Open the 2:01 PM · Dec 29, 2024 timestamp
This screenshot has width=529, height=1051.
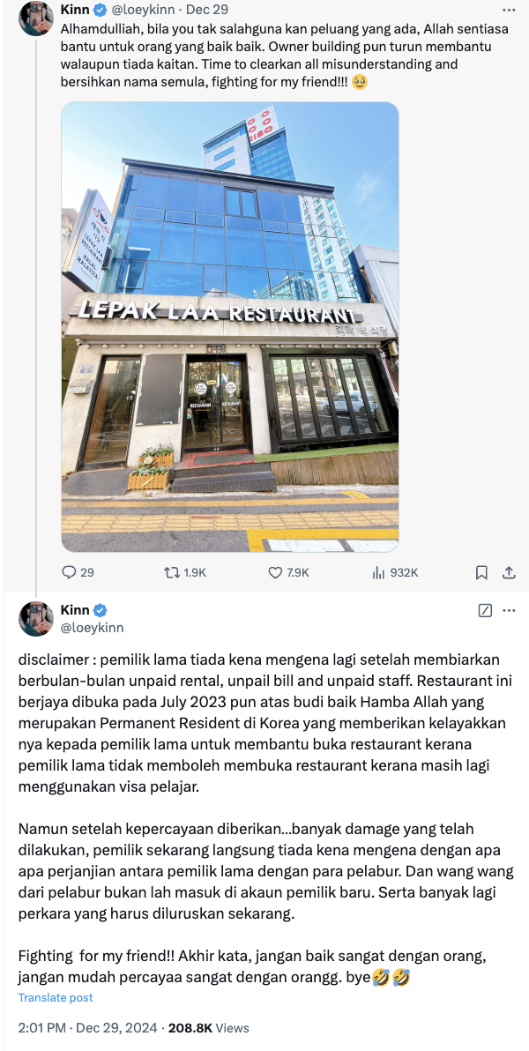(x=88, y=1027)
